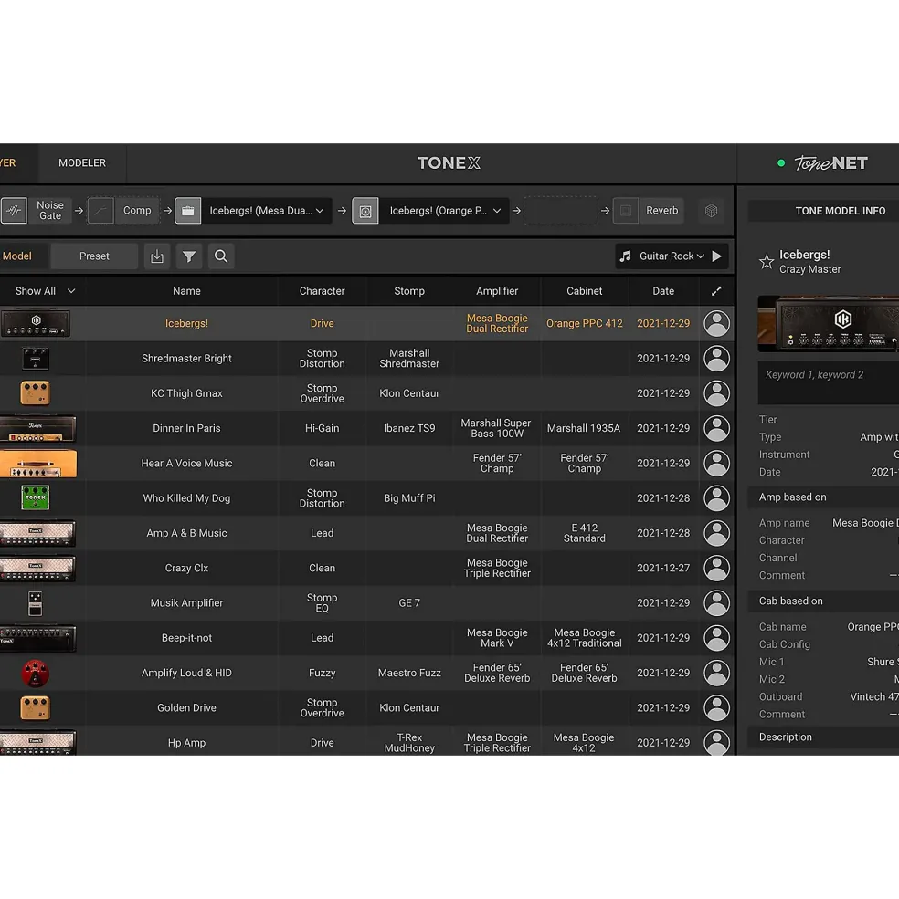Click the user avatar in Amplify Loud & HID row
899x899 pixels.
717,673
